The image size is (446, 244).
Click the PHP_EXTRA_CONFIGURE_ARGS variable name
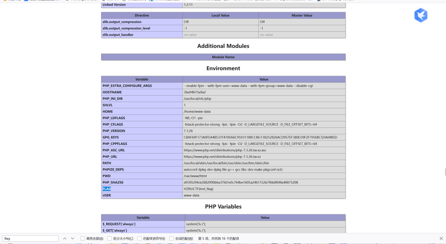(x=127, y=86)
